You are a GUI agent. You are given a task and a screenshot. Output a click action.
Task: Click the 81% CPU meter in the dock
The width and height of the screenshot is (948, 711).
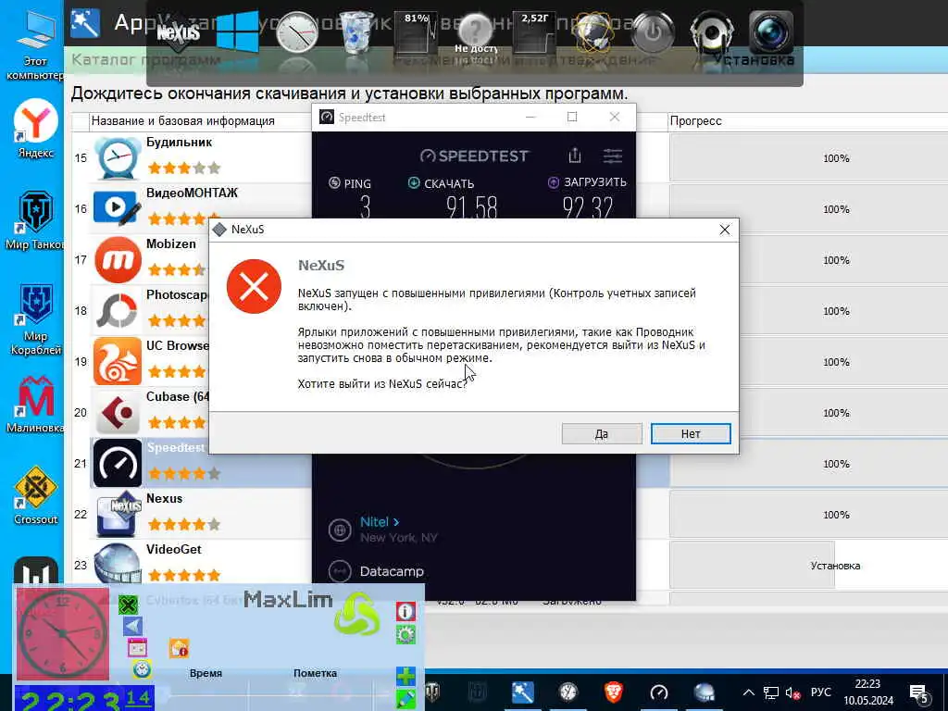coord(416,31)
